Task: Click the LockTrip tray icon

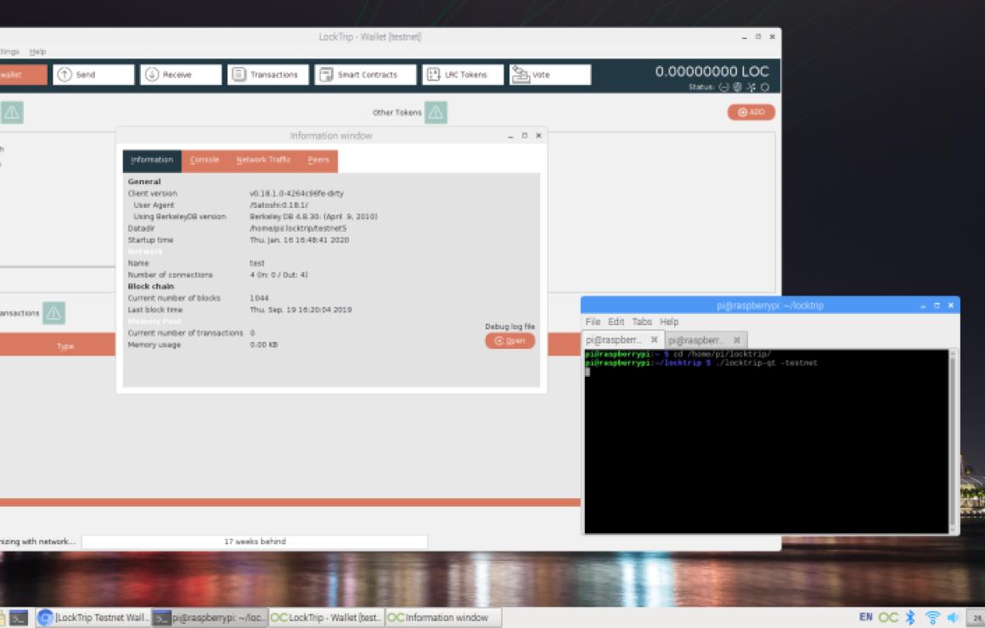Action: pyautogui.click(x=888, y=618)
